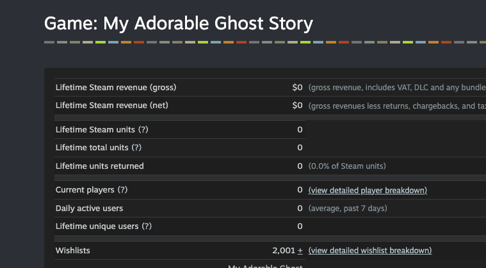Open the view detailed player breakdown link
The height and width of the screenshot is (268, 486).
[x=368, y=191]
